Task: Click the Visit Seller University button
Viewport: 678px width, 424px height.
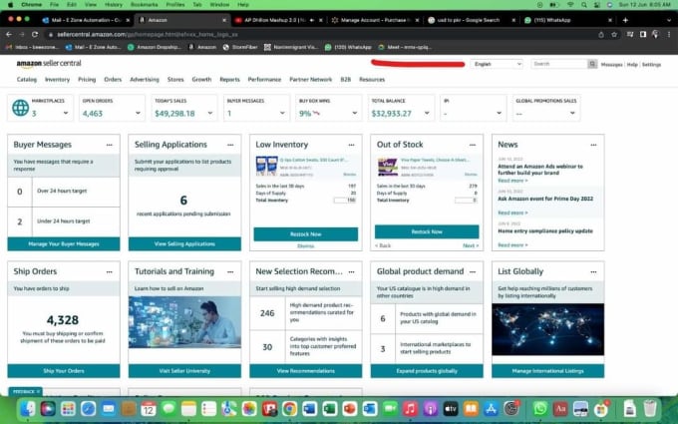Action: click(184, 371)
